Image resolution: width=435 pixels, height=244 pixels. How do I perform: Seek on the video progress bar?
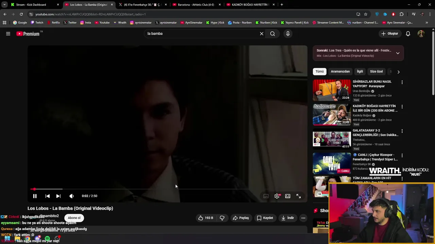coord(168,189)
